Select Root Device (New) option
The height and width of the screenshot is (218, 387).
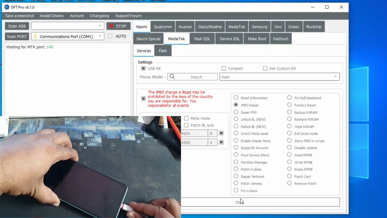pyautogui.click(x=236, y=155)
